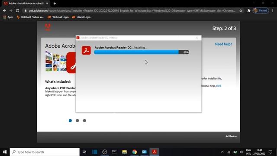
Task: Open the Outlook taskbar icon
Action: [x=145, y=152]
